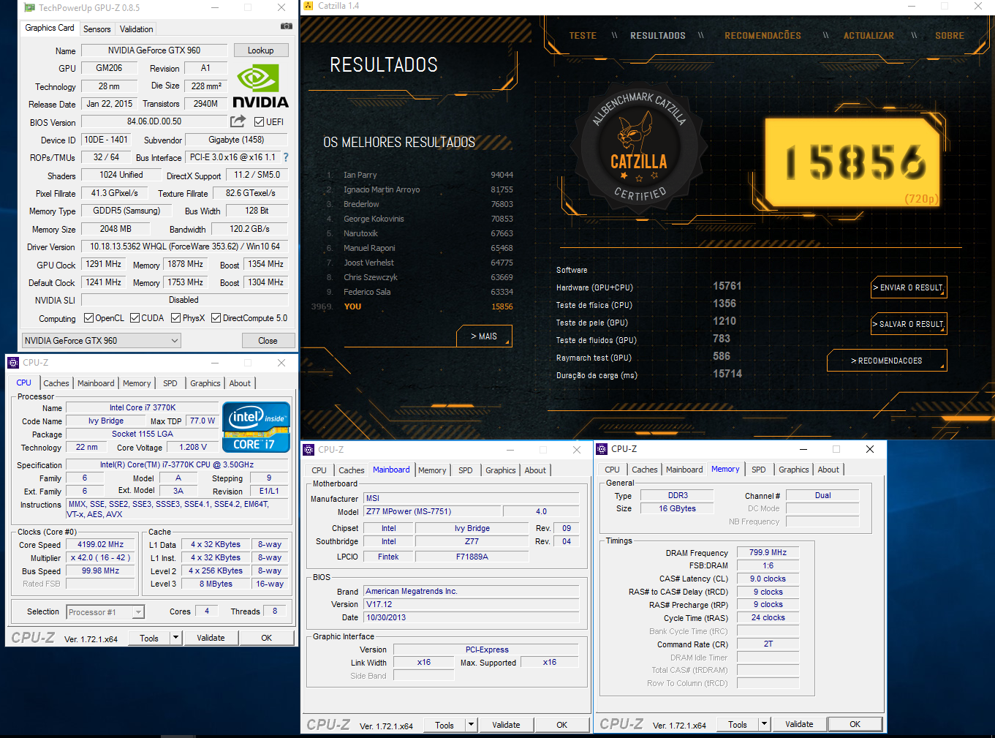Click the Federico Sala leaderboard row

coord(419,292)
